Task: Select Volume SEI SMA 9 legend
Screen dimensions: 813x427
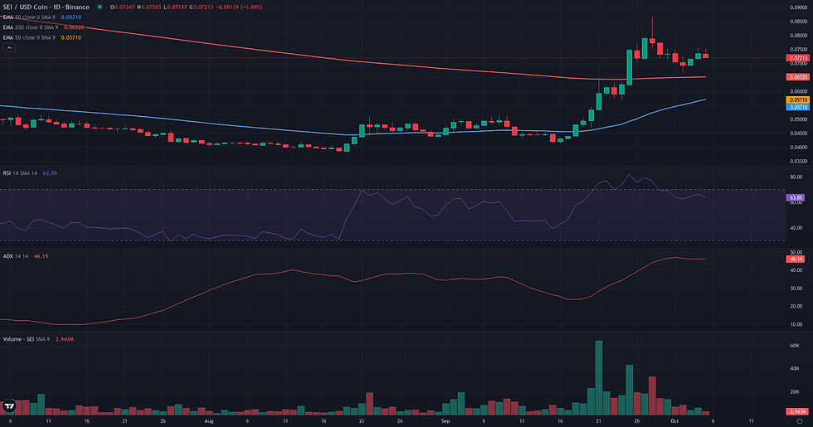Action: [38, 339]
